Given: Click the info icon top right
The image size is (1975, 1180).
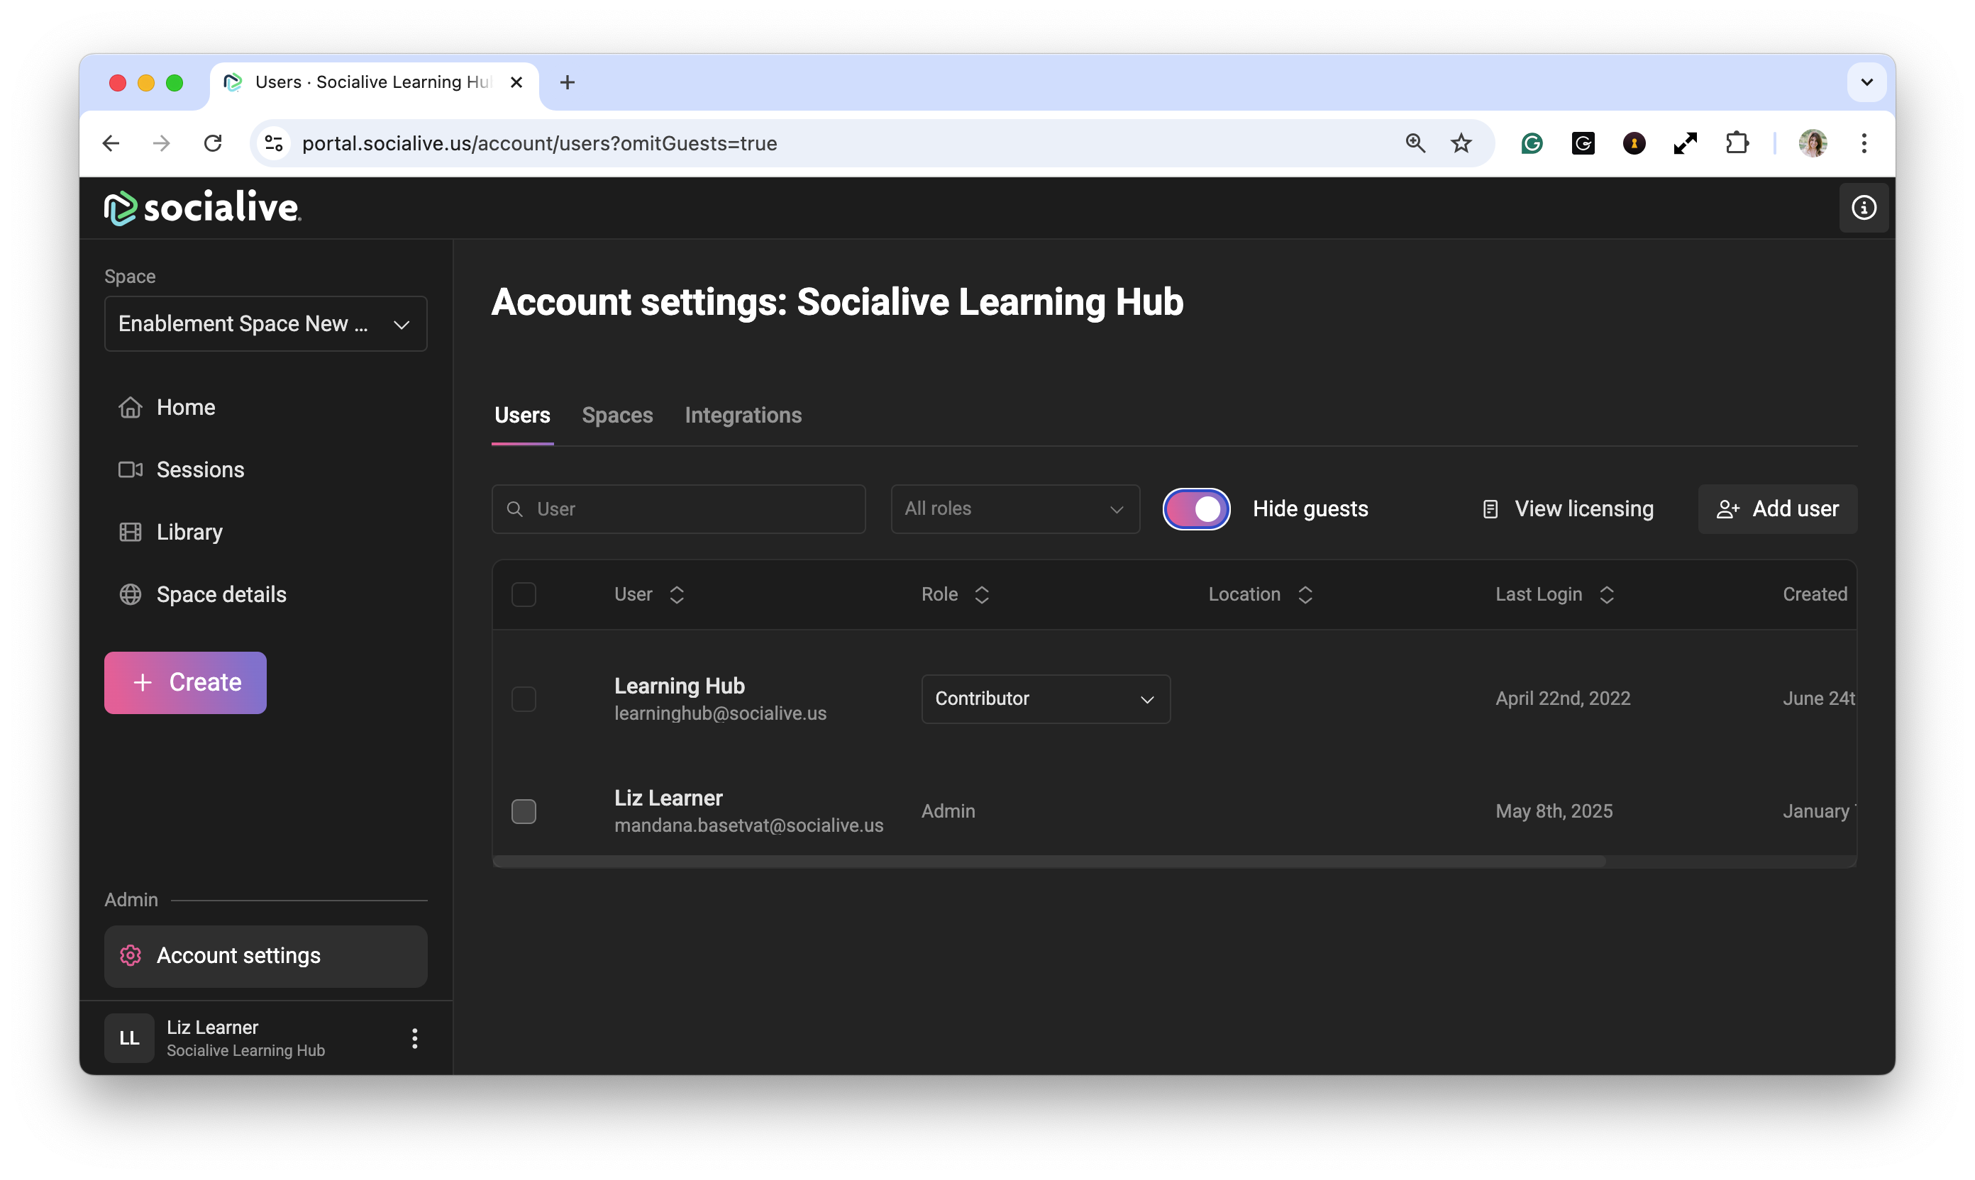Looking at the screenshot, I should click(x=1863, y=208).
